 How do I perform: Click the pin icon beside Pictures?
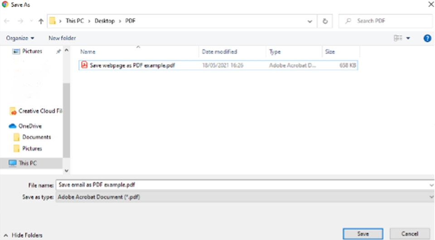58,52
